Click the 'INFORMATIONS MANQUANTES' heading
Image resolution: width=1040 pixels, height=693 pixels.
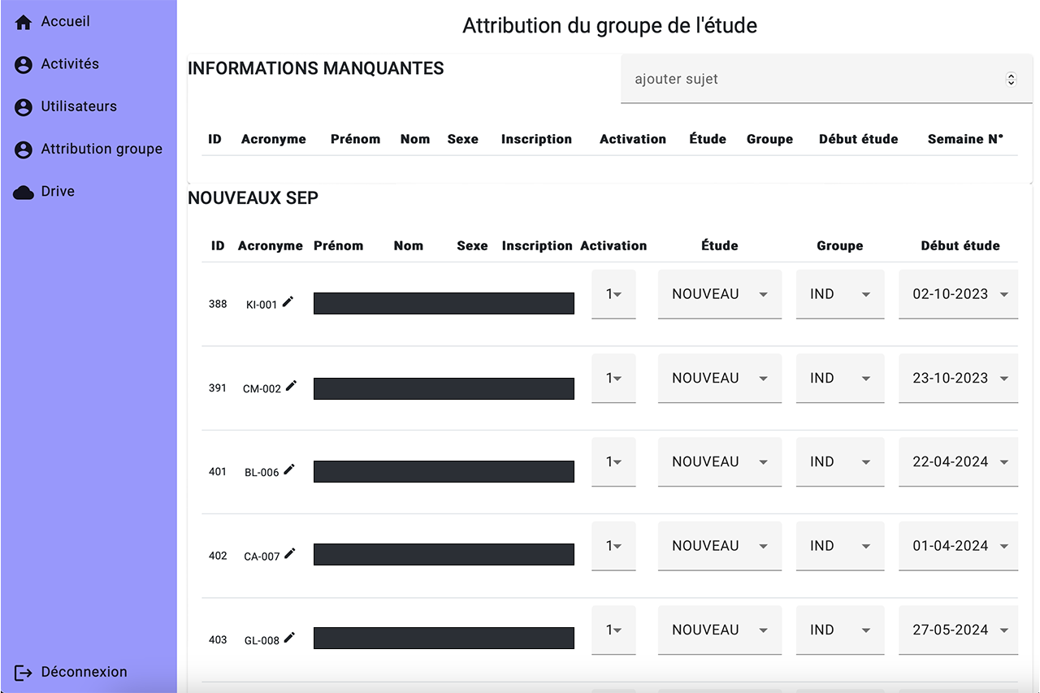(x=316, y=69)
